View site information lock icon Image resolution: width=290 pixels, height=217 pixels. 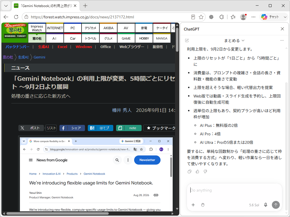click(26, 17)
